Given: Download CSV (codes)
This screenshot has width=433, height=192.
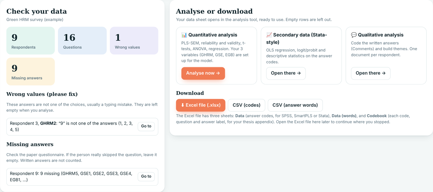Looking at the screenshot, I should [247, 105].
